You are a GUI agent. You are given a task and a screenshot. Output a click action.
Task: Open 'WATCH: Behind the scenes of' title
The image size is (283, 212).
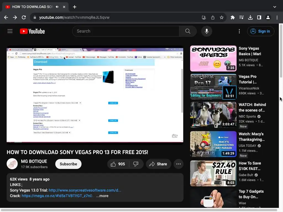click(x=252, y=107)
